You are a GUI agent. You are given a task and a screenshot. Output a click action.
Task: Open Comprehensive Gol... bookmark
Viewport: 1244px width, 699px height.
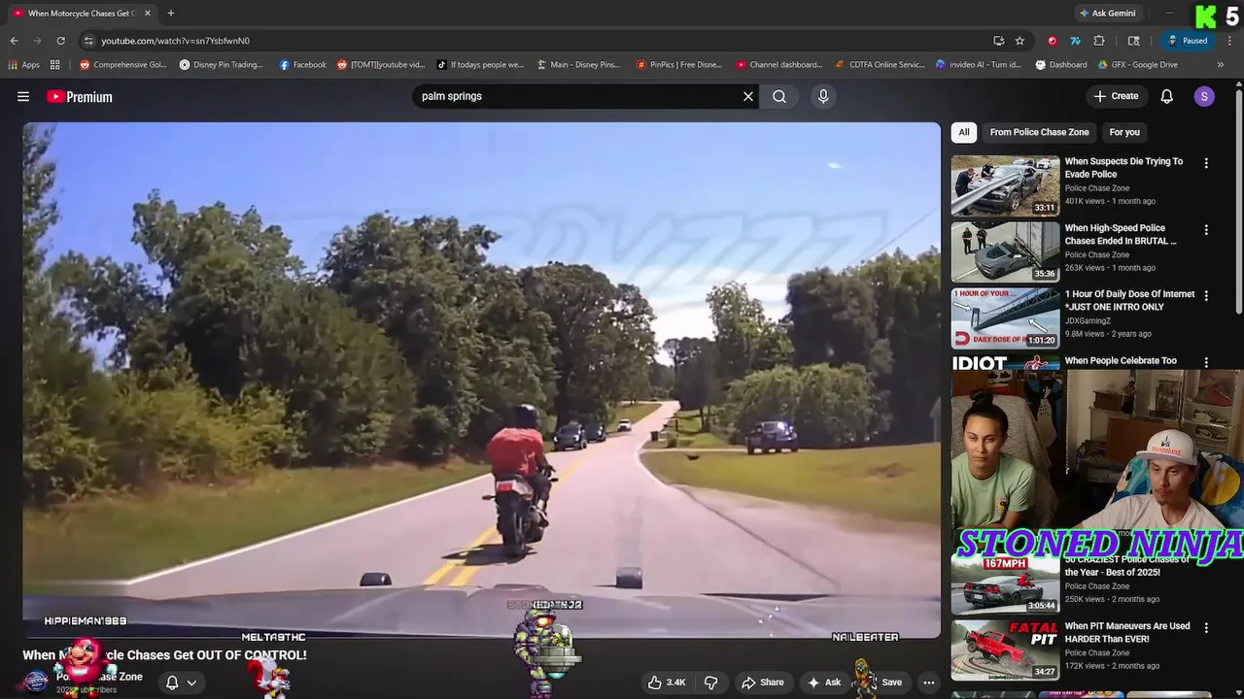(x=123, y=65)
